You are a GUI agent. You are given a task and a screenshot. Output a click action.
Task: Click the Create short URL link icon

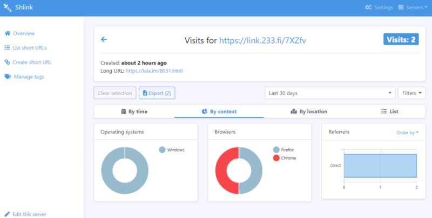click(7, 62)
